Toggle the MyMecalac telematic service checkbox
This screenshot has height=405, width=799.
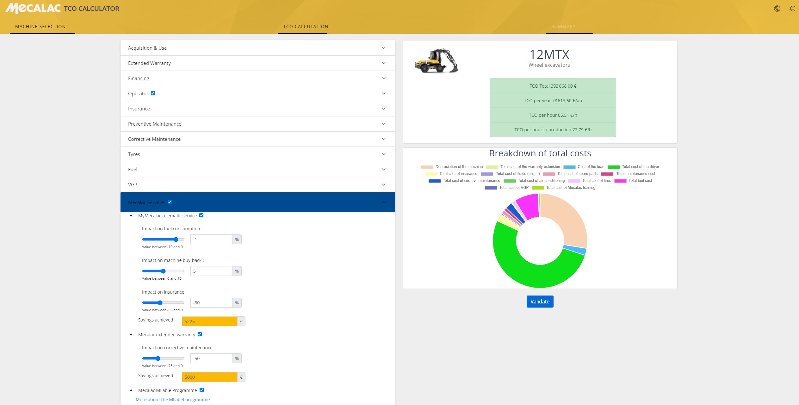tap(201, 215)
